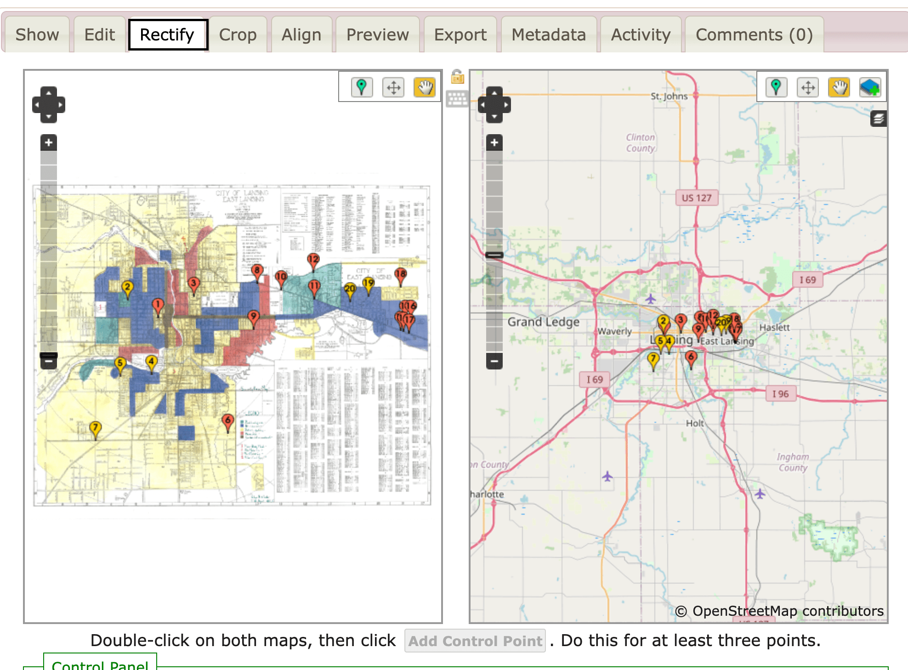Toggle pan hand tool on left map
This screenshot has width=908, height=670.
(425, 87)
